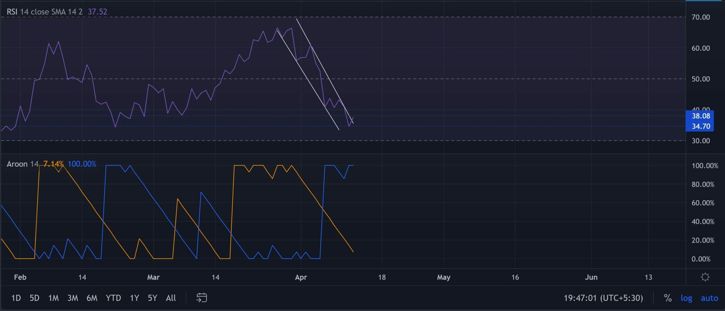The width and height of the screenshot is (725, 311).
Task: Choose the YTD time range
Action: [x=113, y=298]
